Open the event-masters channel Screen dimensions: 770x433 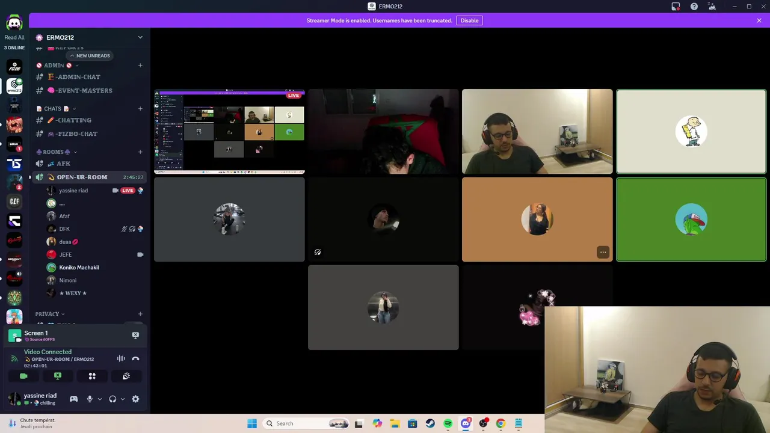(x=89, y=90)
